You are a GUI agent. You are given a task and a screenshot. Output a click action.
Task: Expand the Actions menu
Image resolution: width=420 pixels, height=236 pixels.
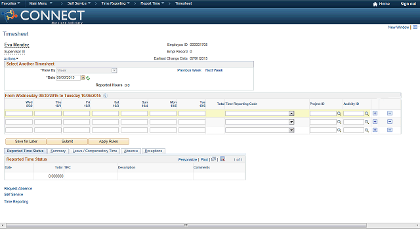(11, 58)
